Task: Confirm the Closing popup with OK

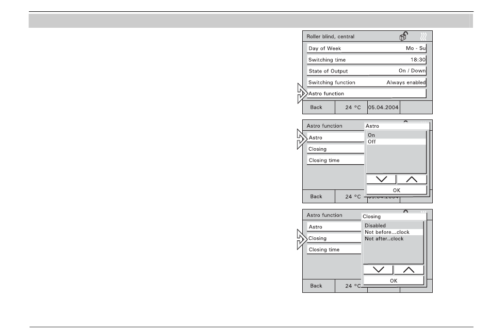Action: 394,281
